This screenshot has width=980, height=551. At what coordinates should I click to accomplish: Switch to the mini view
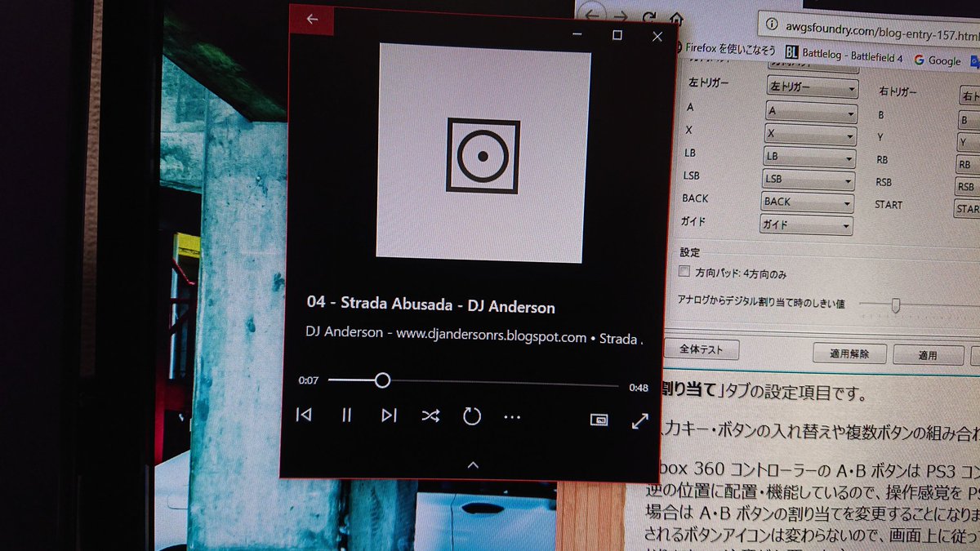pos(599,420)
